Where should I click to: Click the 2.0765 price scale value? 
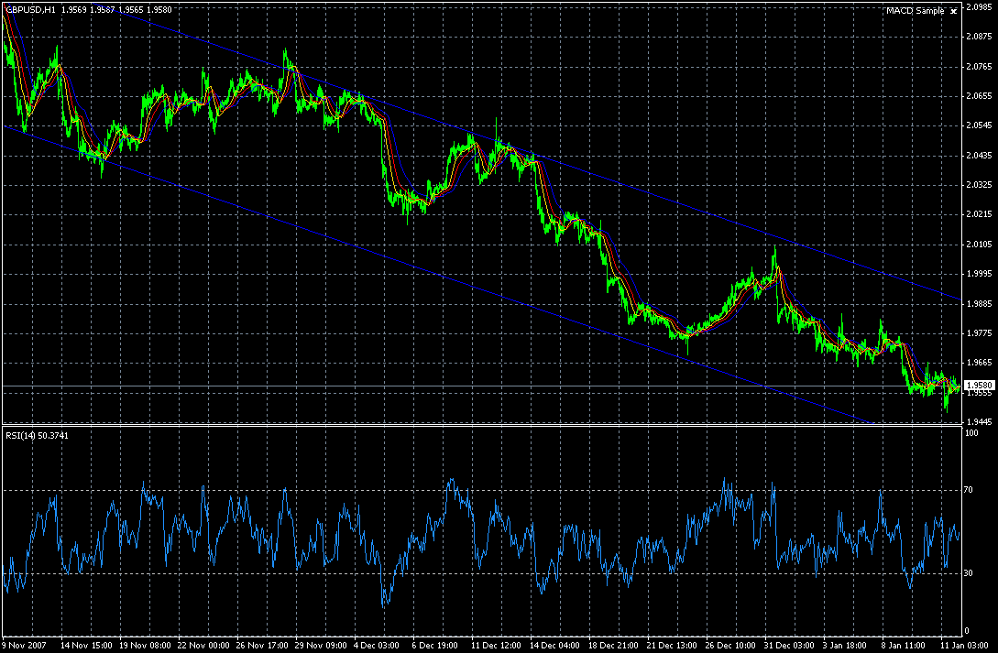tap(979, 67)
